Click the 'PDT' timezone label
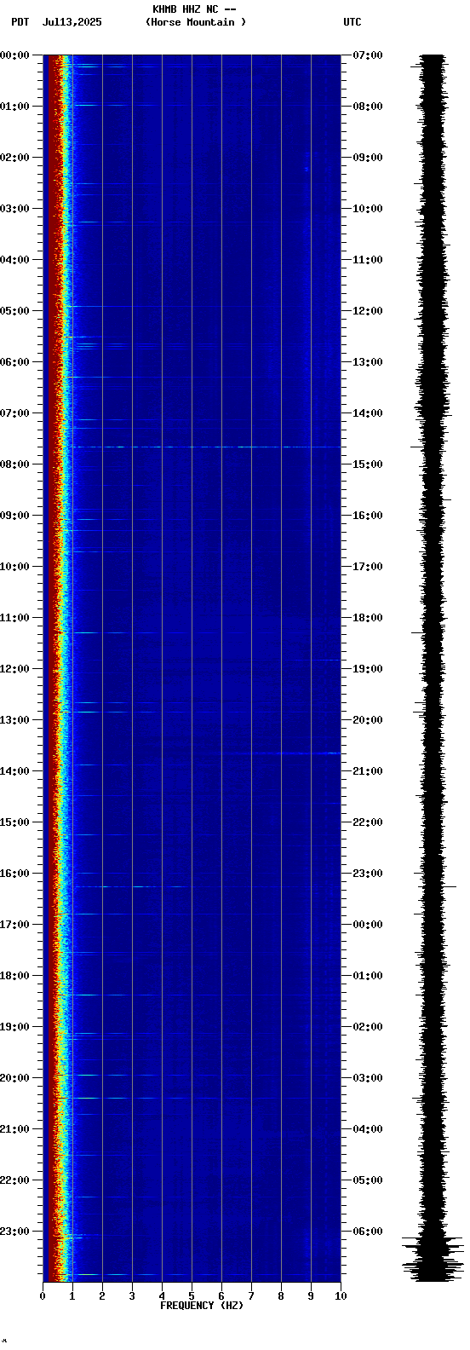Screen dimensions: 470x1350 pos(20,22)
